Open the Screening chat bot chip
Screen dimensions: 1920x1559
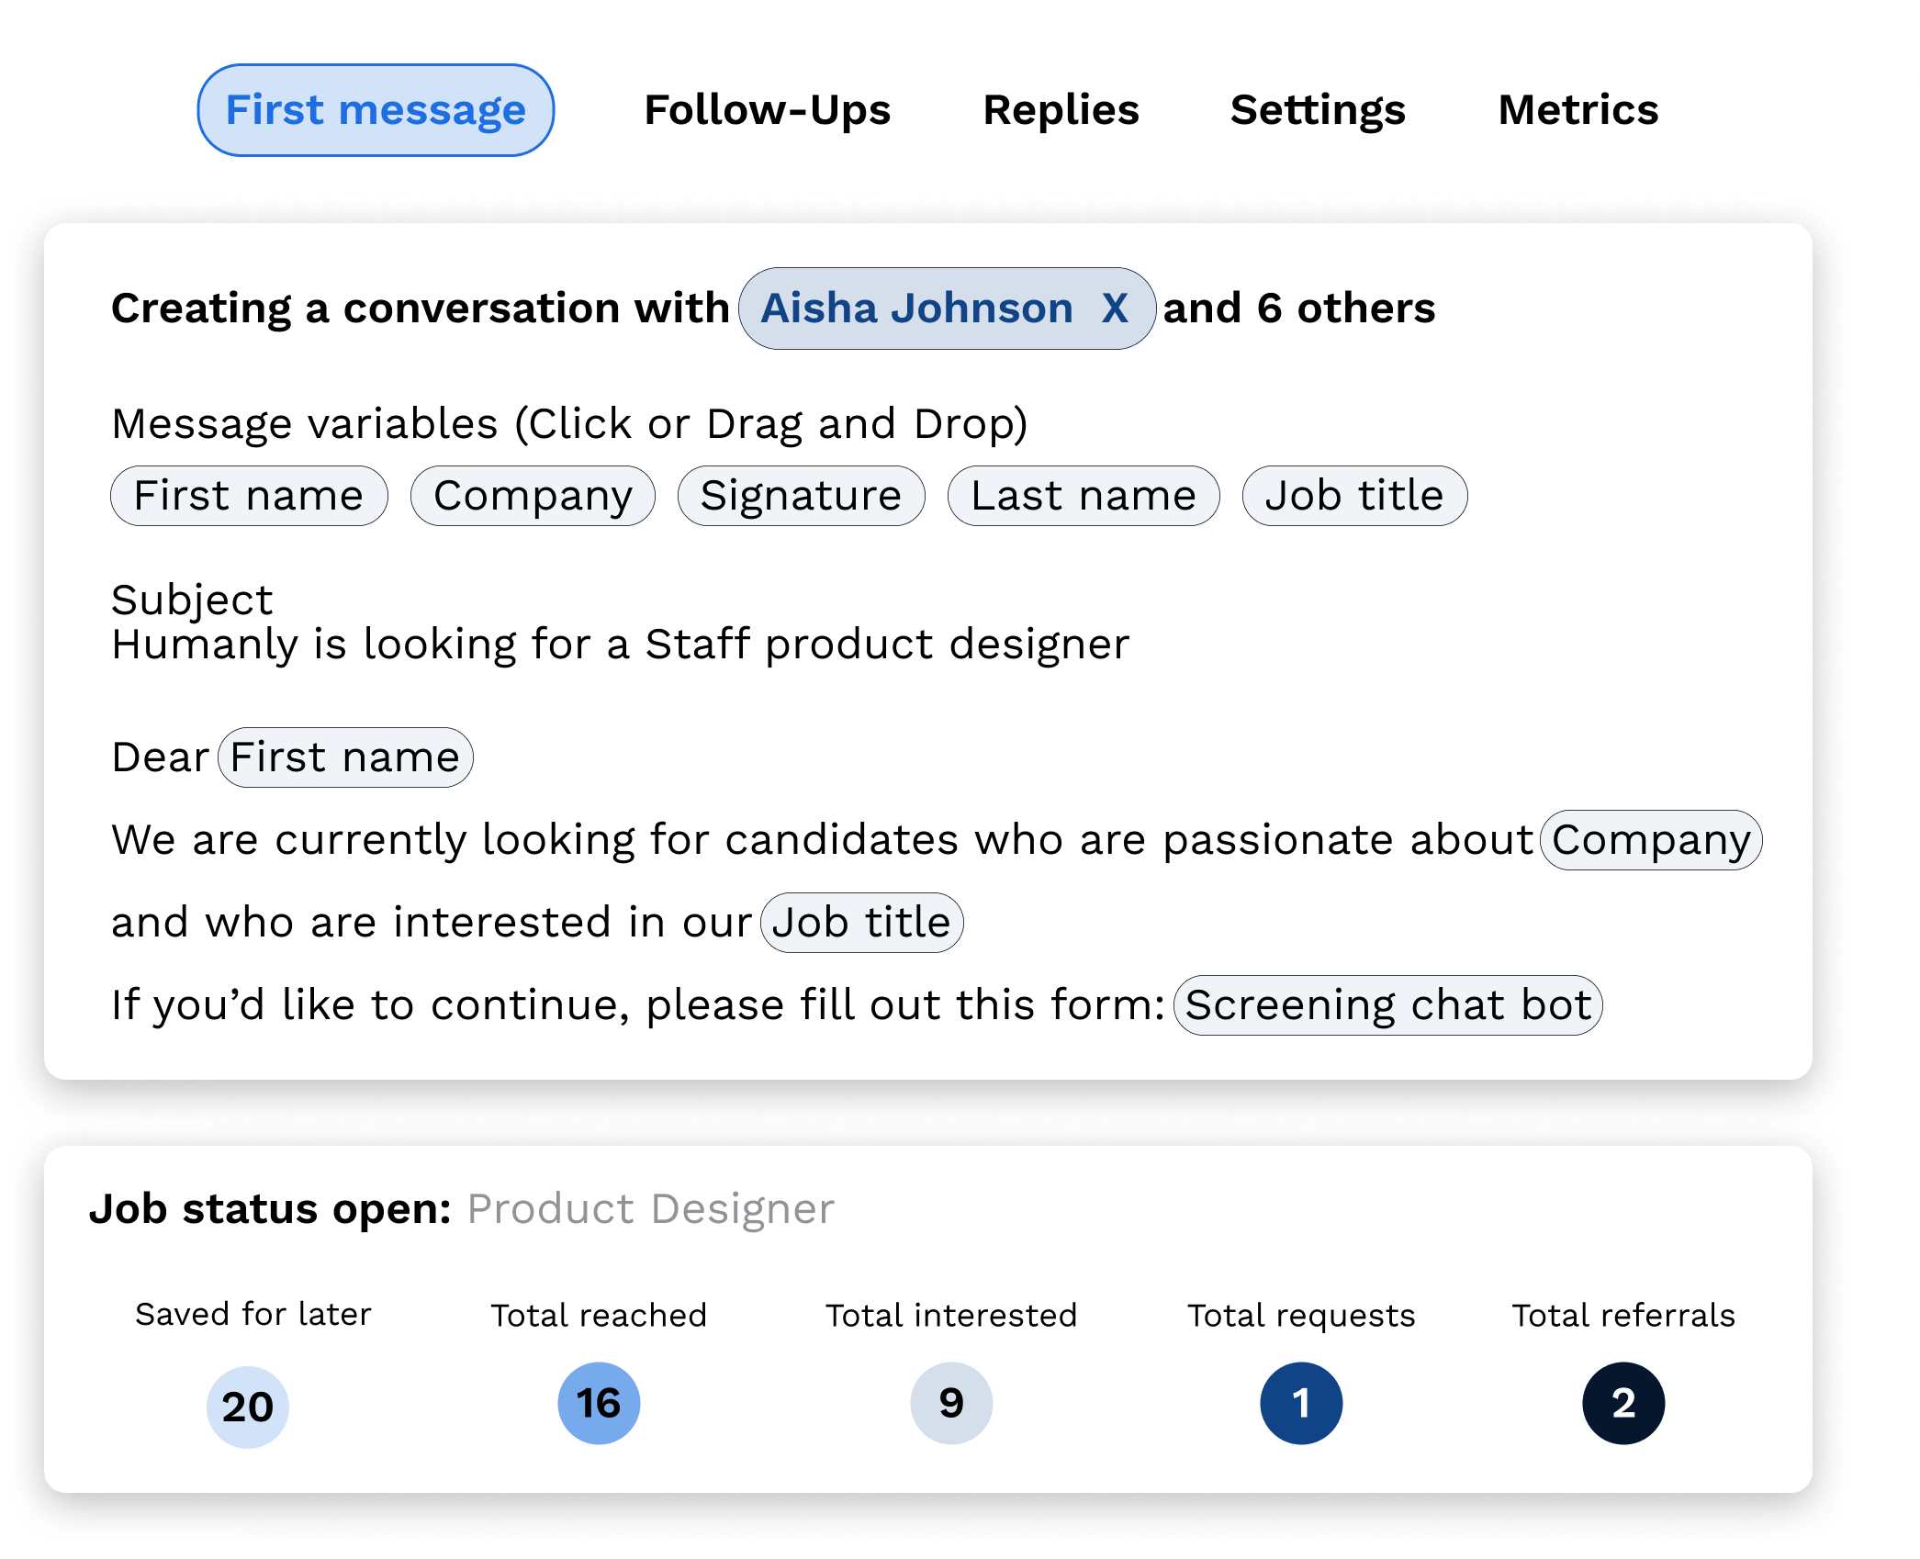click(x=1388, y=1005)
